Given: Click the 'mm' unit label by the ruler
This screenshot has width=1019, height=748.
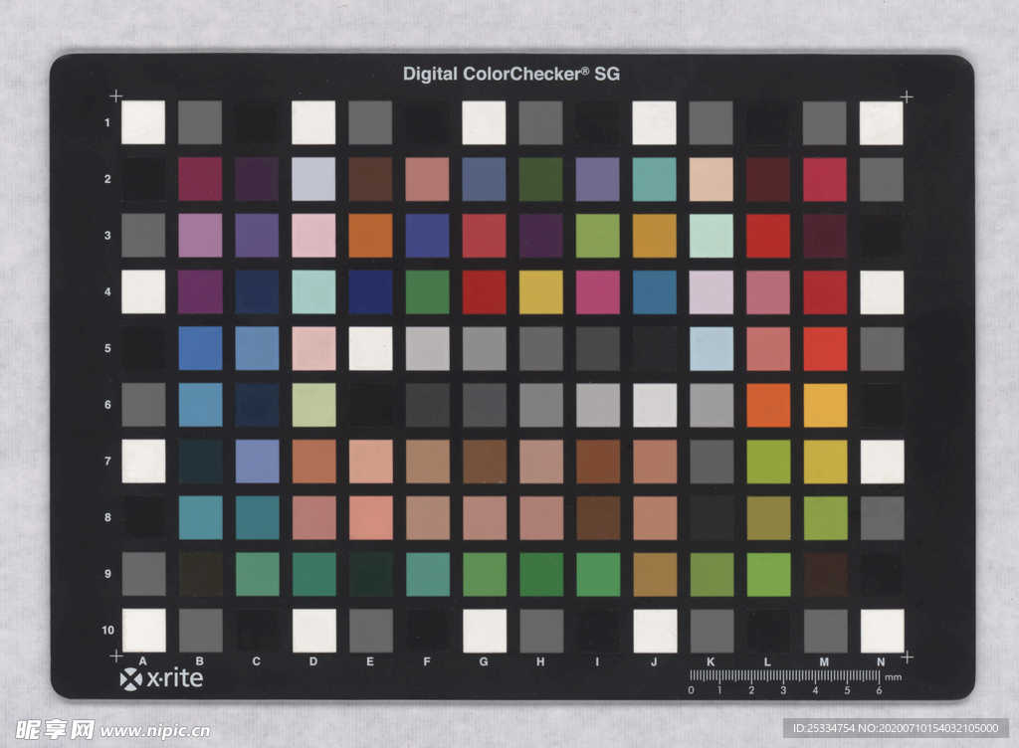Looking at the screenshot, I should (894, 677).
